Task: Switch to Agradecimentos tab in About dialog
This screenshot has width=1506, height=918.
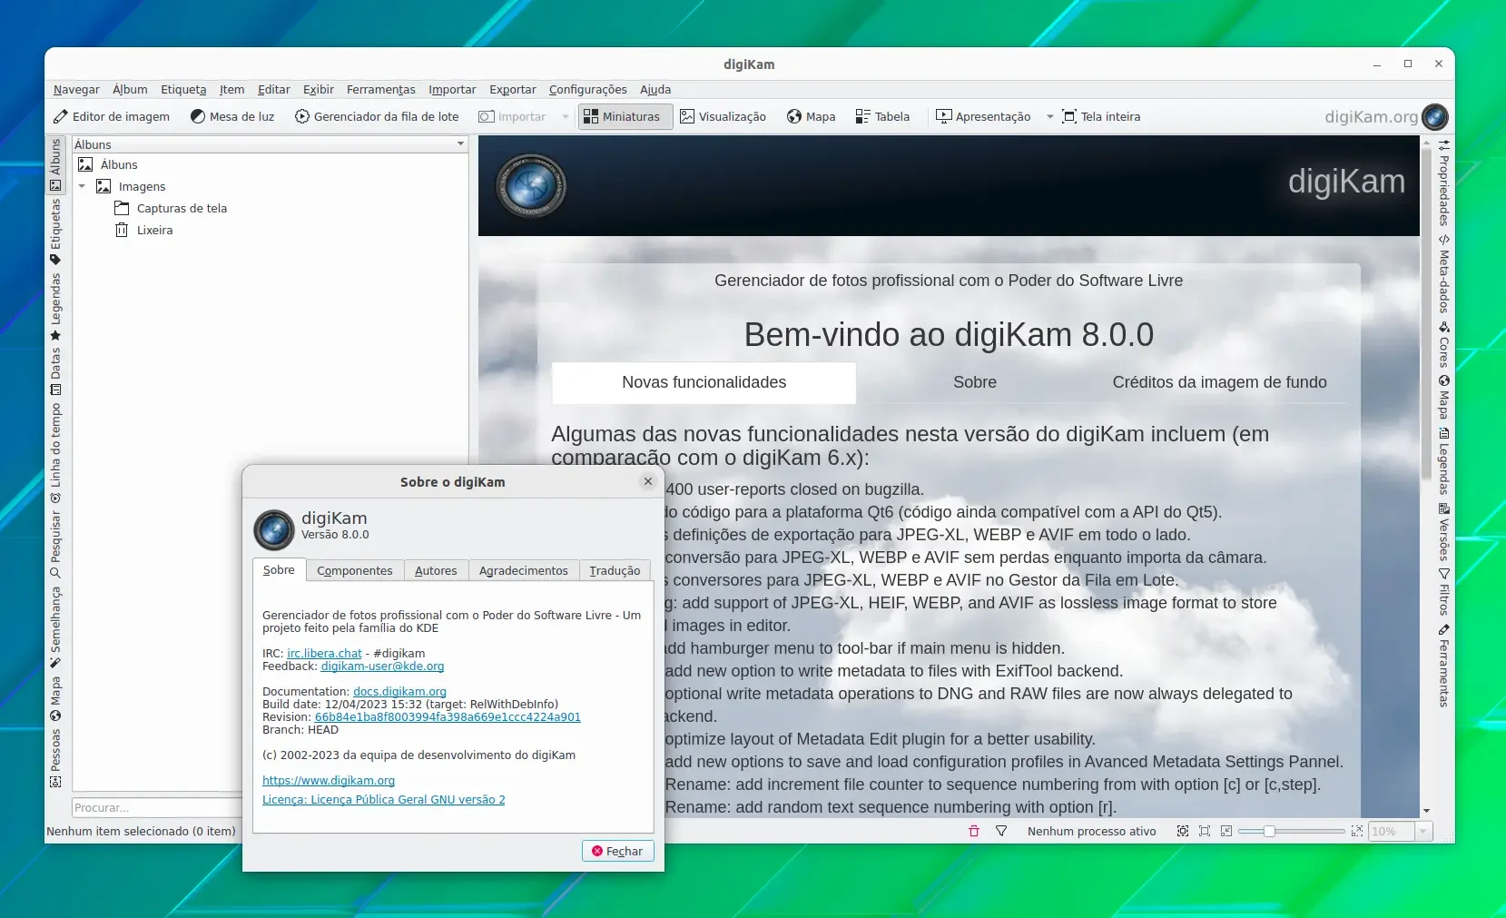Action: 524,570
